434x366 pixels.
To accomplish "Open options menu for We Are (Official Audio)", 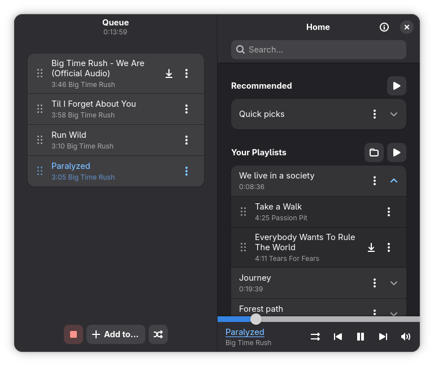I will click(186, 73).
